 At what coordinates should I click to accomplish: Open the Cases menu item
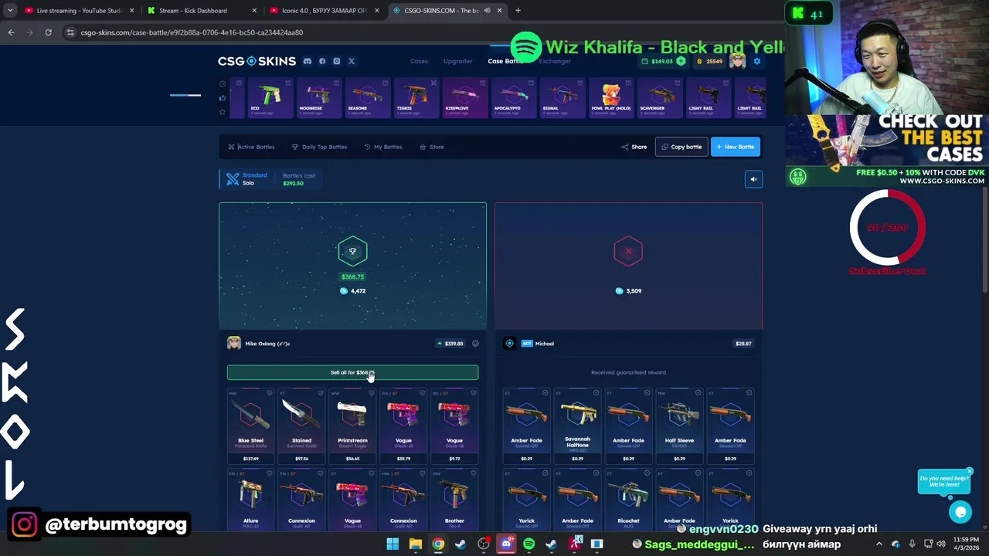[419, 61]
